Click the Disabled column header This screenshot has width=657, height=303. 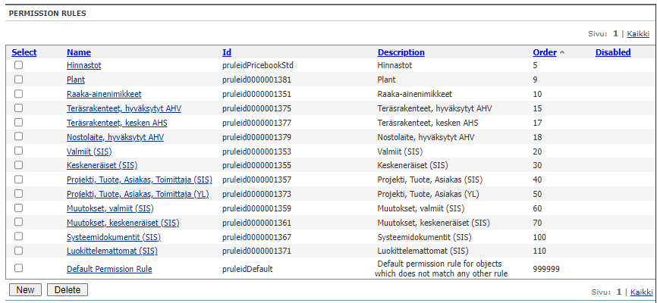pos(612,52)
